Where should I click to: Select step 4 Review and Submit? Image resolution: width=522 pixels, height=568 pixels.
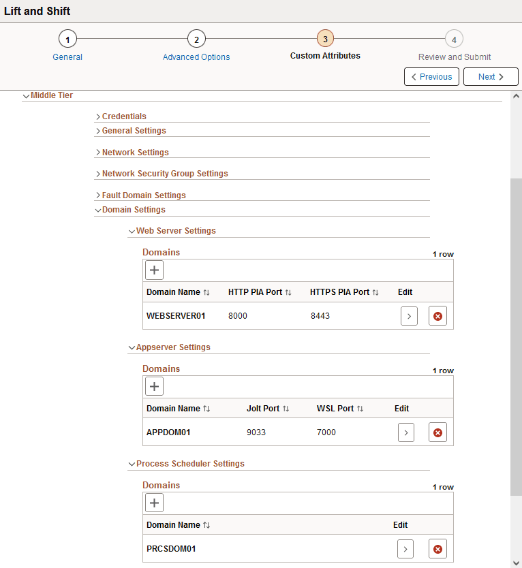454,39
